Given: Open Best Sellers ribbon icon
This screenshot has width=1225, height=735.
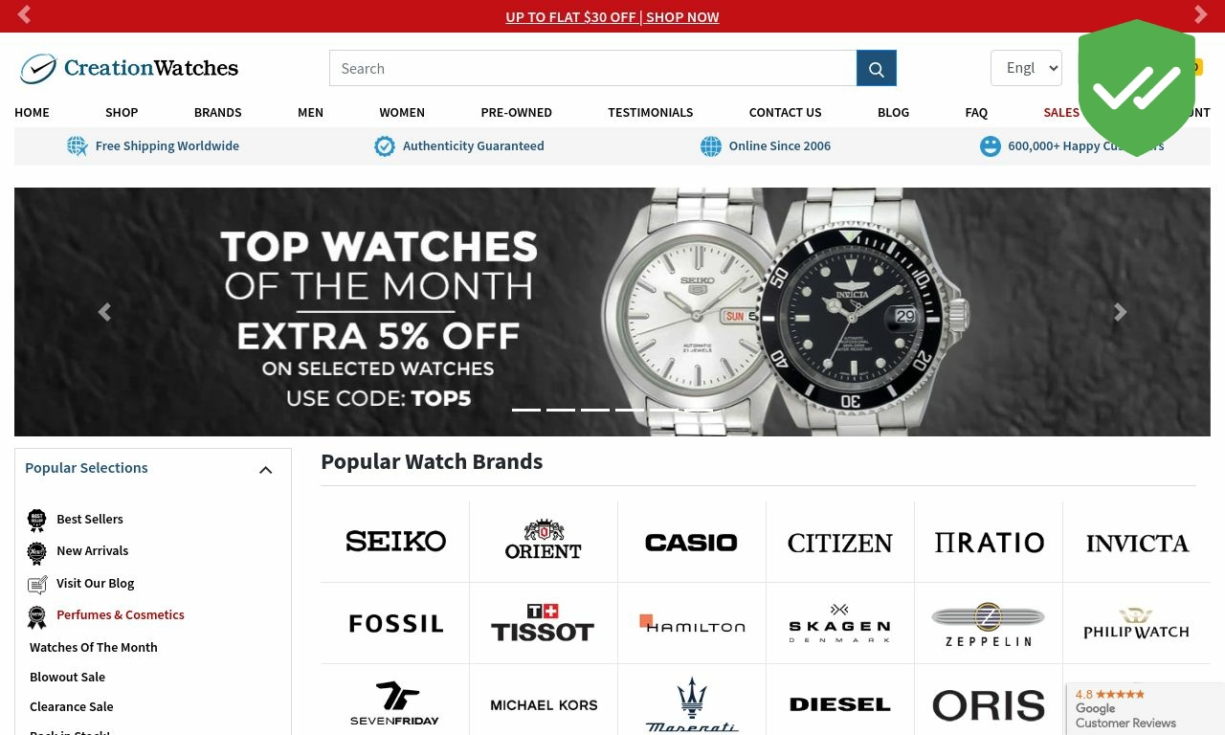Looking at the screenshot, I should (x=37, y=520).
